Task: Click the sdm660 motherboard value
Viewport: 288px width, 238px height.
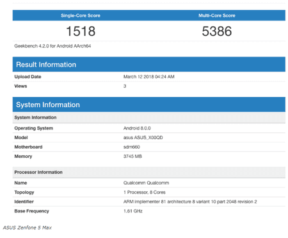Action: point(132,147)
